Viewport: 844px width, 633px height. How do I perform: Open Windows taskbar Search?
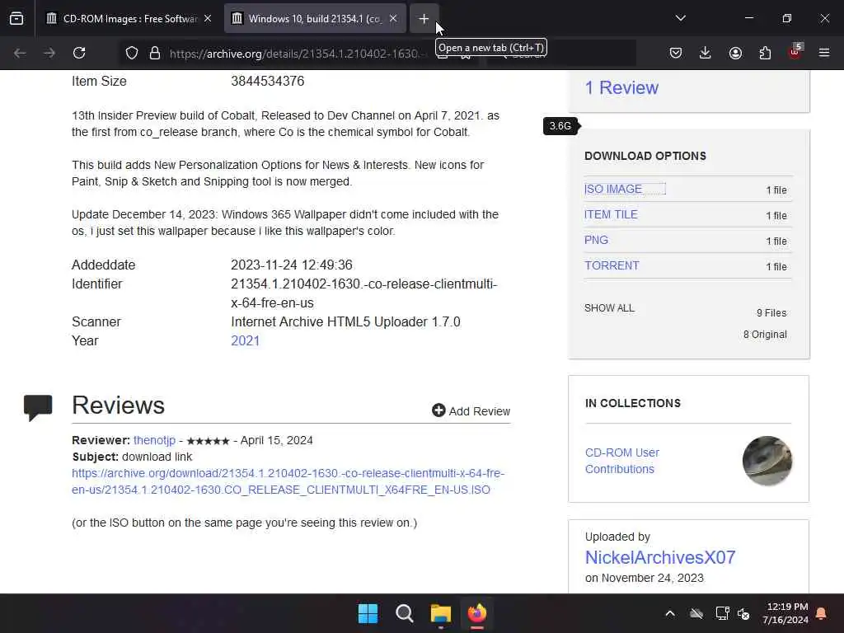point(404,613)
